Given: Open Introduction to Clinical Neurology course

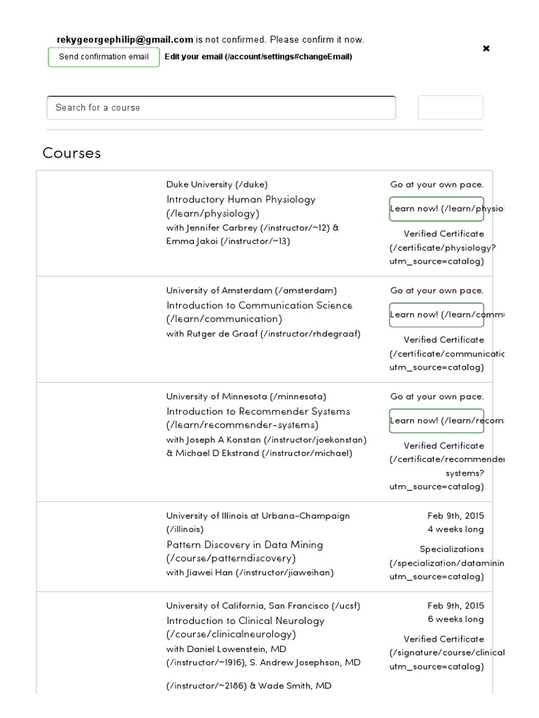Looking at the screenshot, I should (x=245, y=621).
